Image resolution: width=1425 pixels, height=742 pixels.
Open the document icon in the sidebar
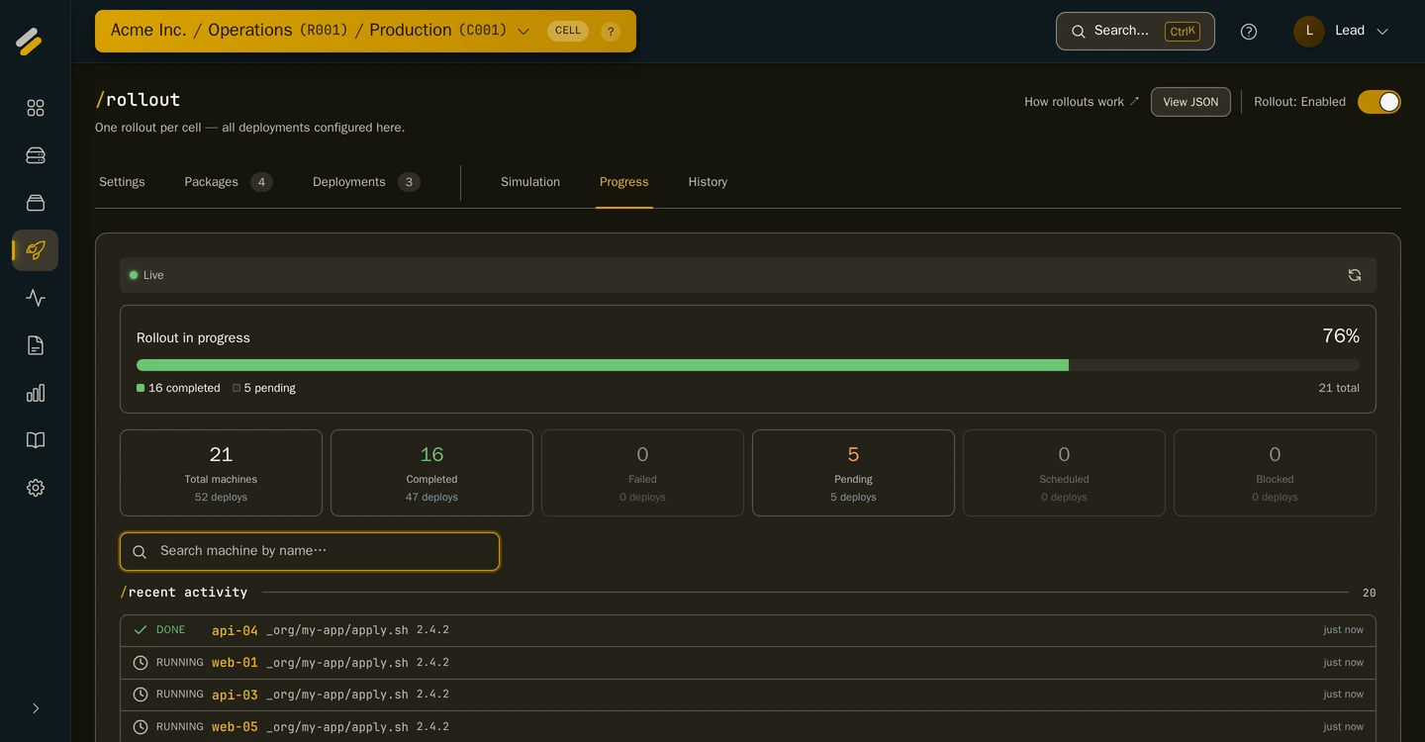coord(36,345)
